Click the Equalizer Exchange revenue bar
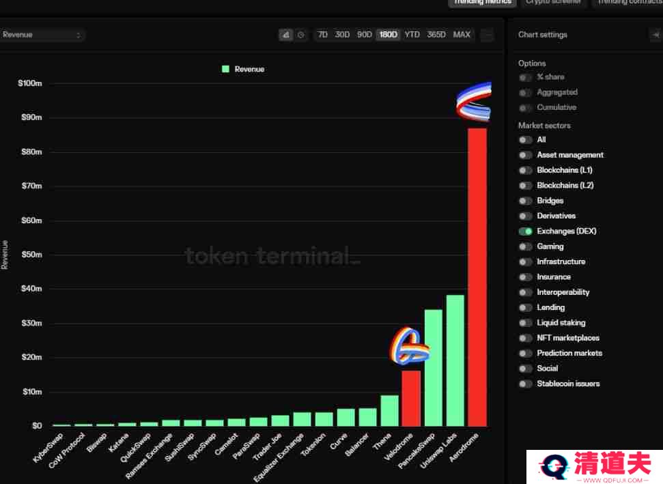 click(x=302, y=419)
